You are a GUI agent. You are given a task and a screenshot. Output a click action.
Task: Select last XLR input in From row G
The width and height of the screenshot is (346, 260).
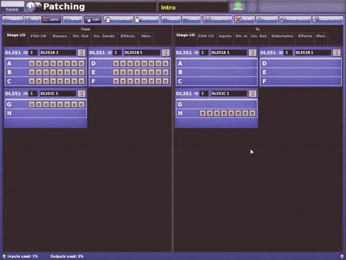81,104
